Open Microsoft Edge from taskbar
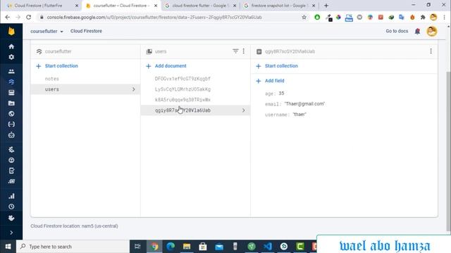The width and height of the screenshot is (451, 253). [171, 247]
